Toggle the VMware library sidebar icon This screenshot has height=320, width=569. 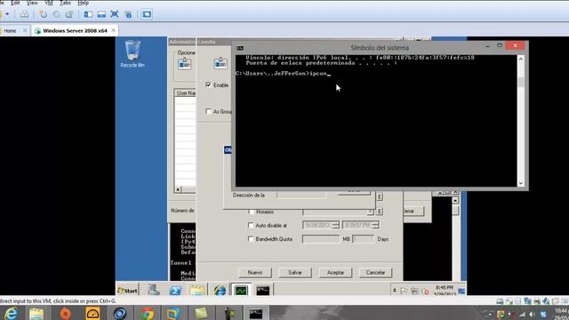click(88, 14)
